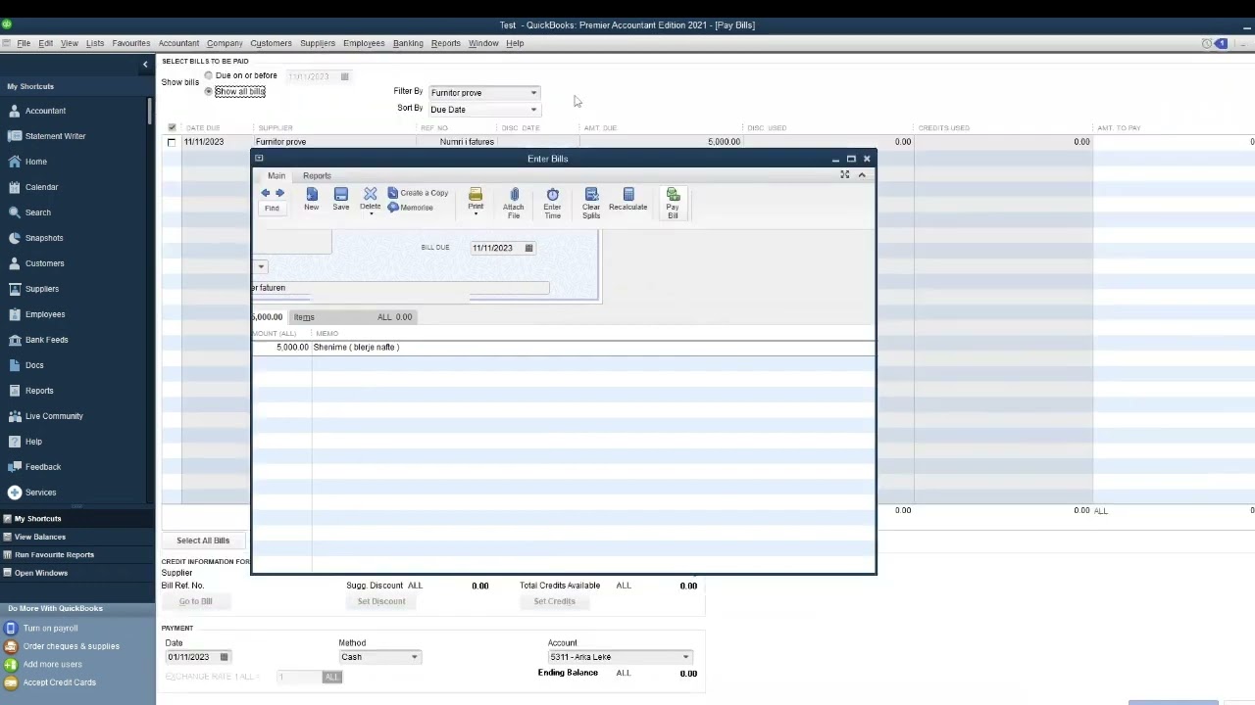Open Help shortcut in the sidebar
Viewport: 1255px width, 705px height.
tap(33, 442)
